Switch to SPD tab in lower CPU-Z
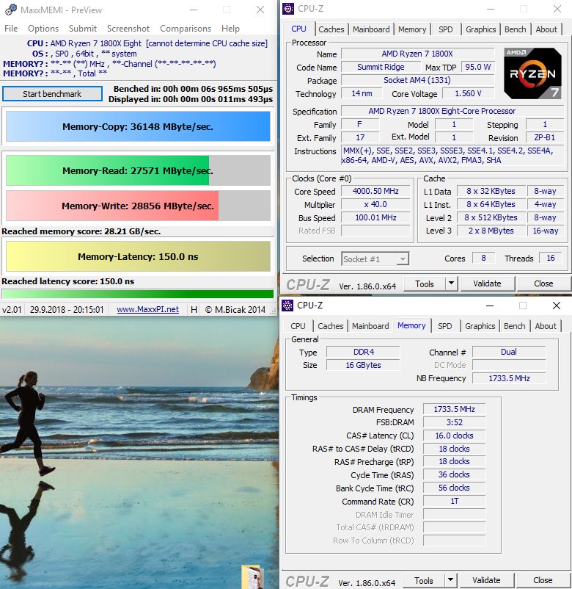Viewport: 572px width, 589px height. (x=444, y=326)
